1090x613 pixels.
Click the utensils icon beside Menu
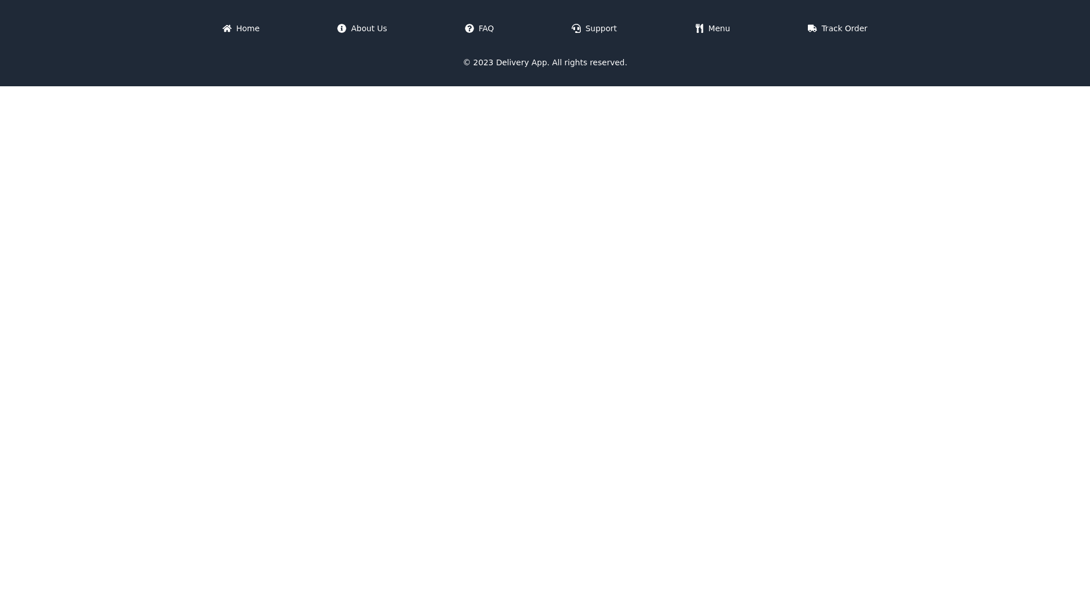[699, 28]
